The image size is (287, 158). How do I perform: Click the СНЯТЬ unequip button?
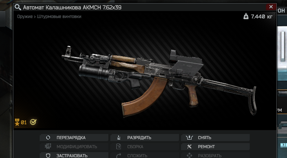(215, 138)
